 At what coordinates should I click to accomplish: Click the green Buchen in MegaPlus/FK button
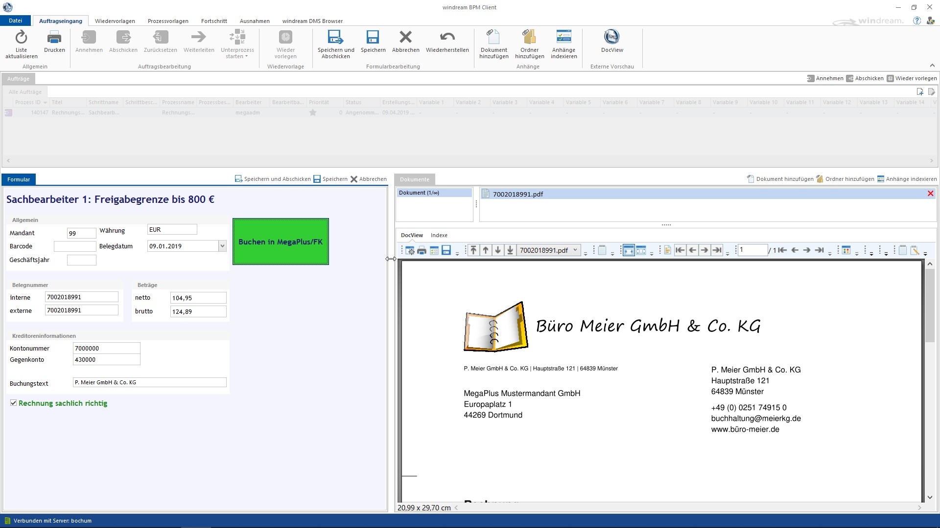coord(281,242)
